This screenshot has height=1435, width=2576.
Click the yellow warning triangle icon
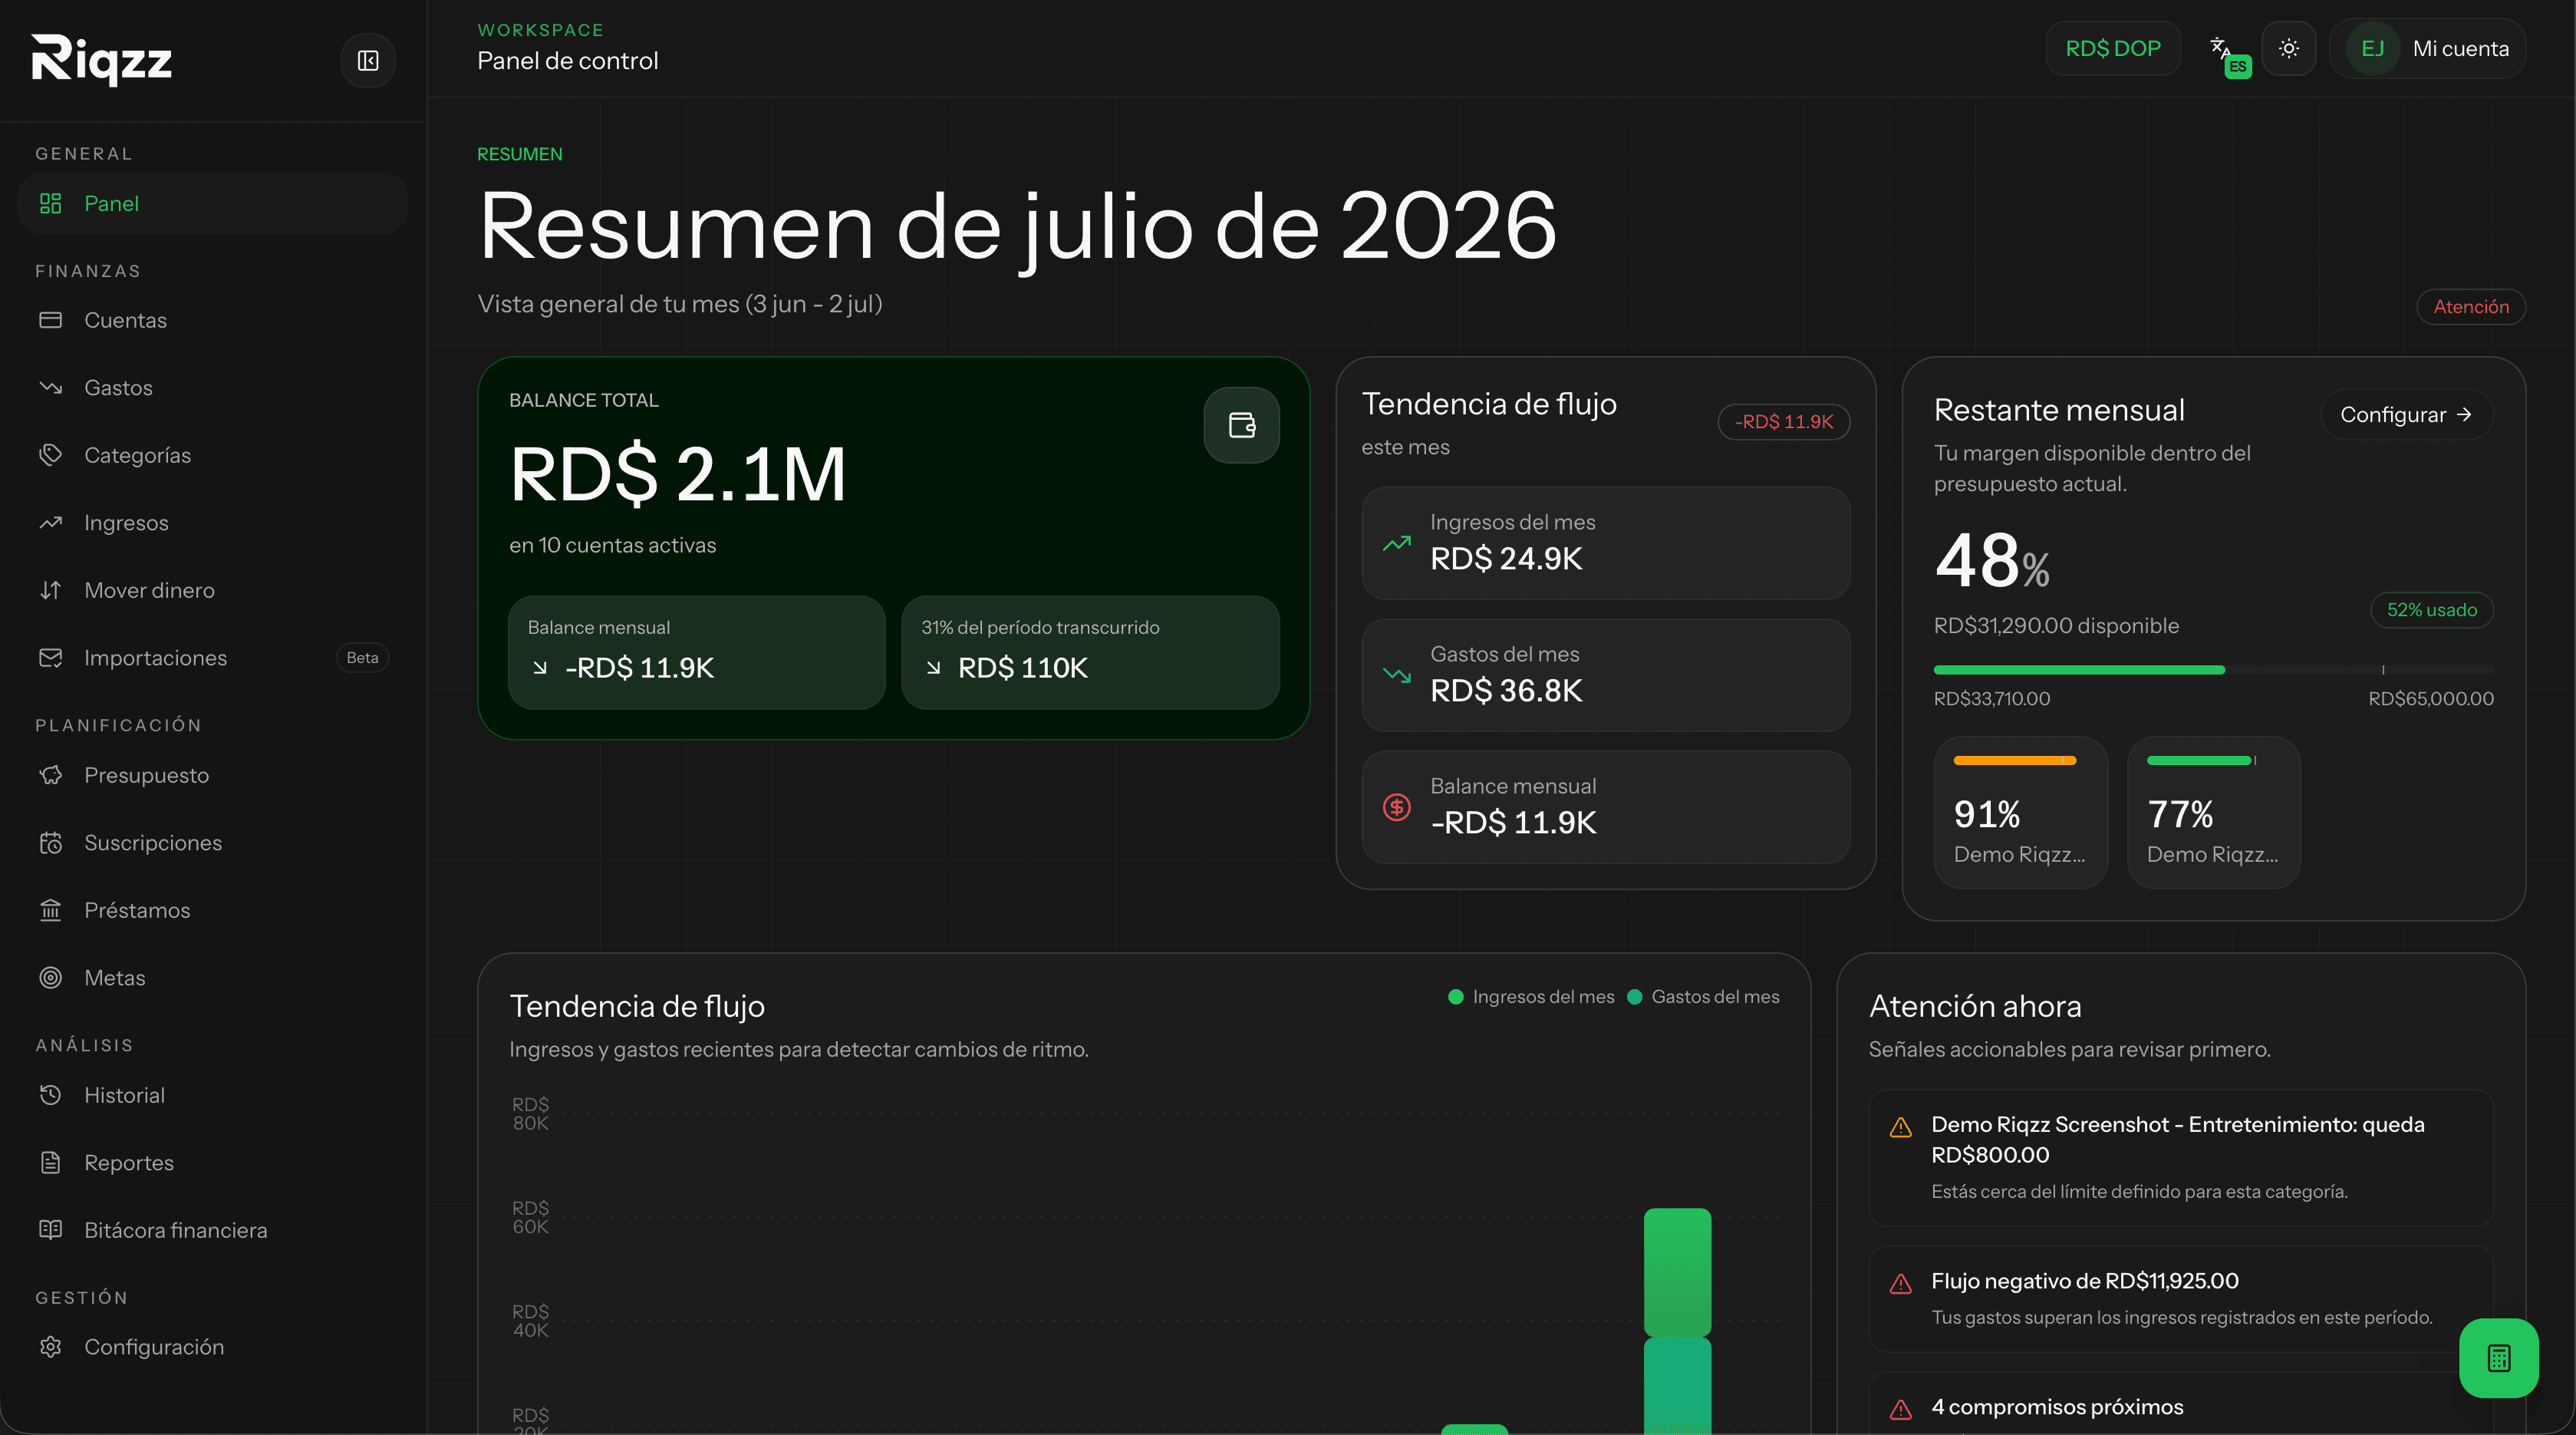[x=1900, y=1128]
